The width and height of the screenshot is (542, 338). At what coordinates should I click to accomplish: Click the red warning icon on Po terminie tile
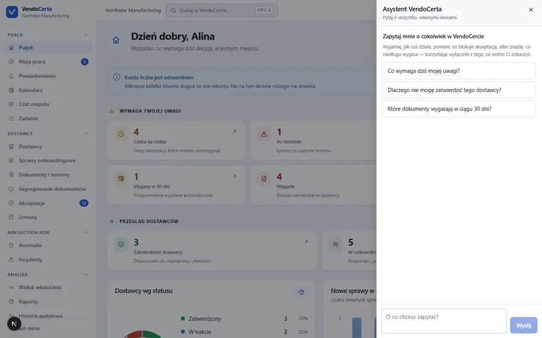click(x=264, y=134)
